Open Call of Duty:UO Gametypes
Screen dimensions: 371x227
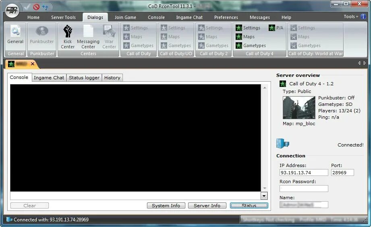click(x=176, y=45)
